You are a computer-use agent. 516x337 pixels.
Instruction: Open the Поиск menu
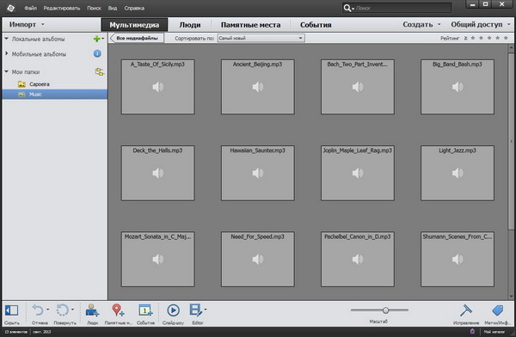coord(94,8)
